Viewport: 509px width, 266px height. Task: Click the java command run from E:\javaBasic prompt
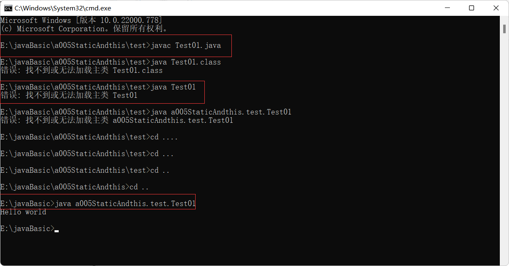pyautogui.click(x=125, y=204)
